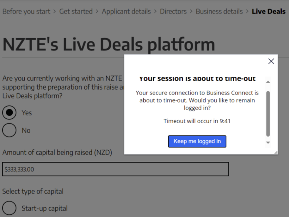Choose Start-up capital as capital type
This screenshot has width=289, height=217.
coord(9,208)
